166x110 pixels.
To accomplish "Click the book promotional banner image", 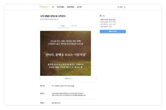I will coord(65,53).
